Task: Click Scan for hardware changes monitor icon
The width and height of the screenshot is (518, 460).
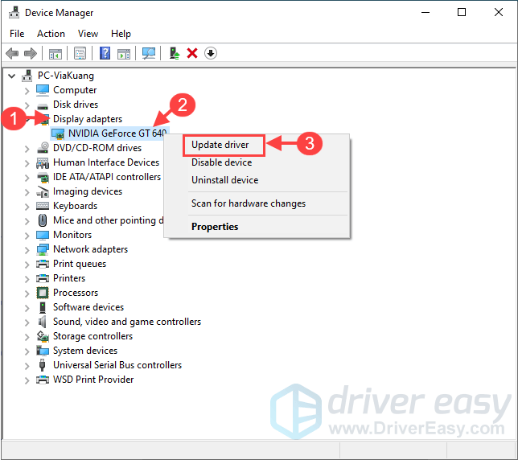Action: point(149,53)
